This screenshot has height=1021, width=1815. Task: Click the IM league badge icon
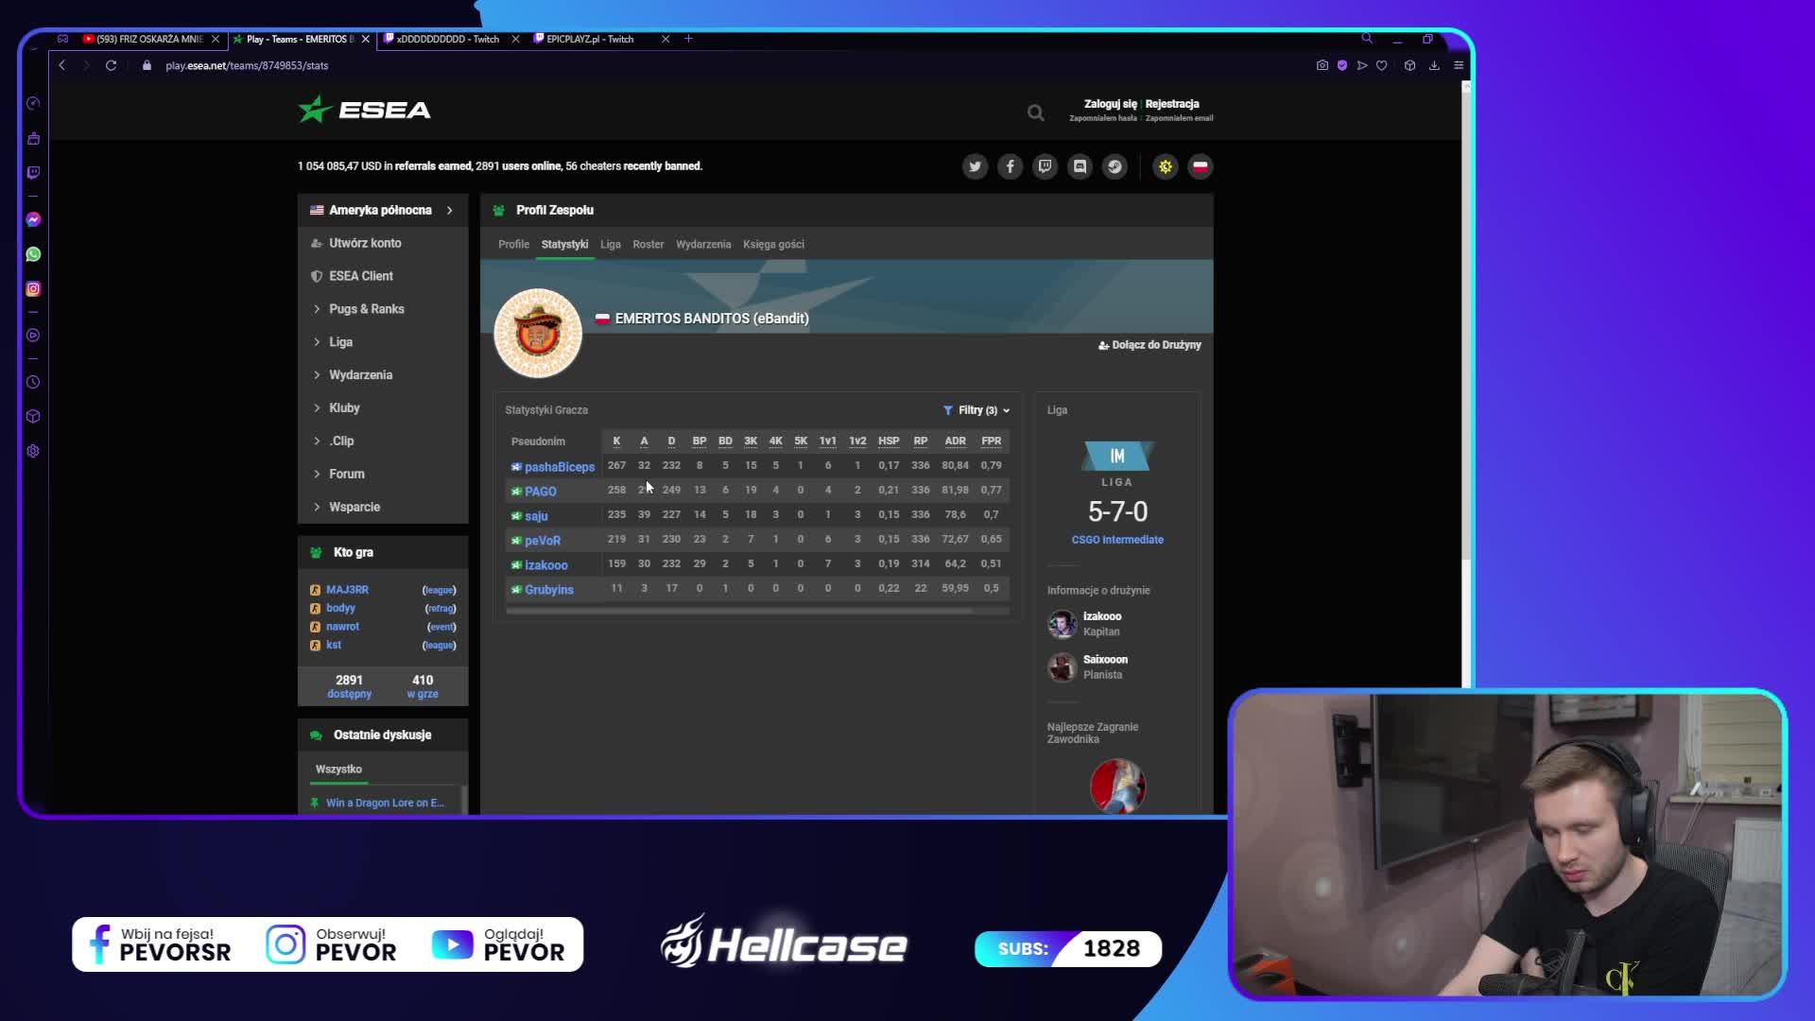[x=1117, y=456]
